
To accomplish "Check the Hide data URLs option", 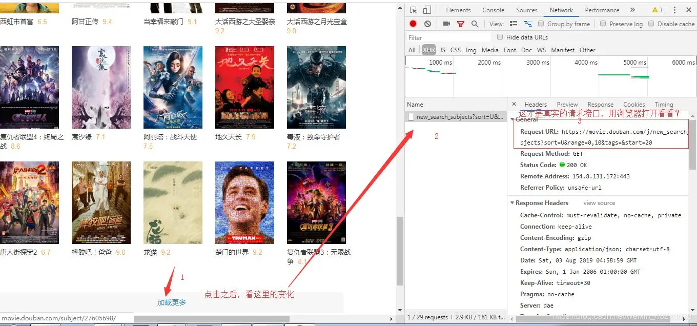I will coord(500,36).
